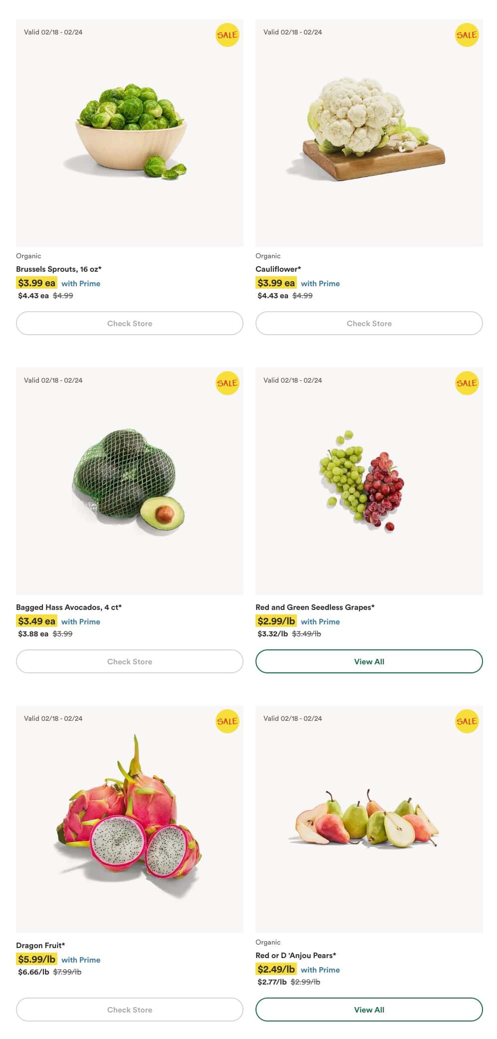Click the Dragon Fruit product title
Viewport: 497px width, 1039px height.
pyautogui.click(x=40, y=946)
